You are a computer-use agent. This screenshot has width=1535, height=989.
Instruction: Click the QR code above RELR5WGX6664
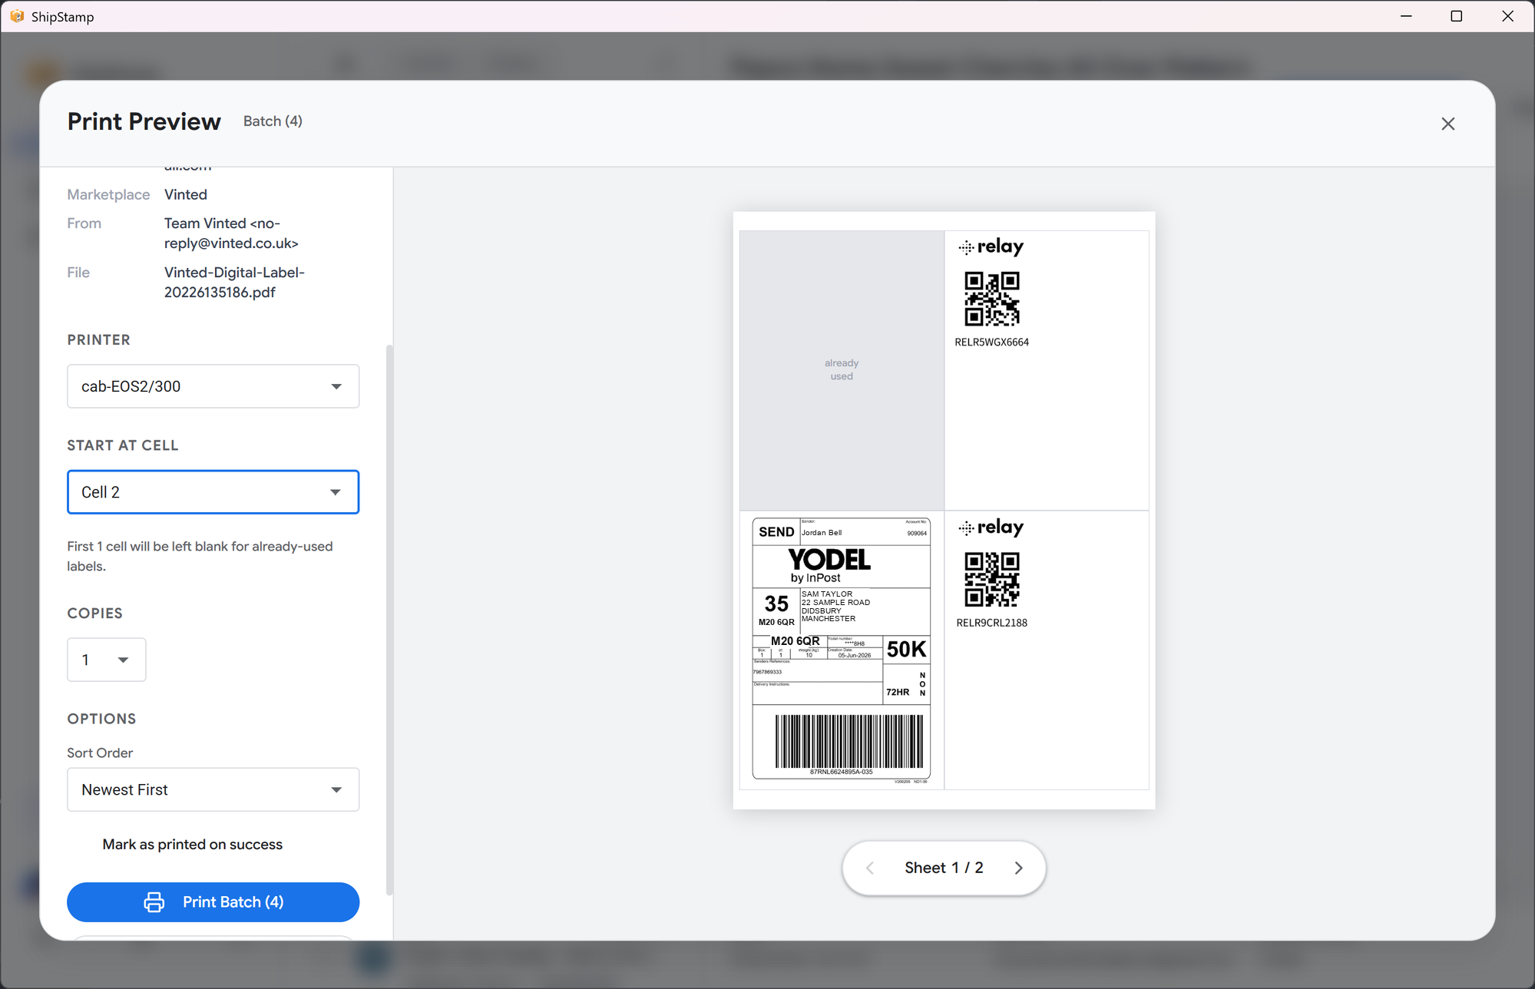click(x=991, y=299)
